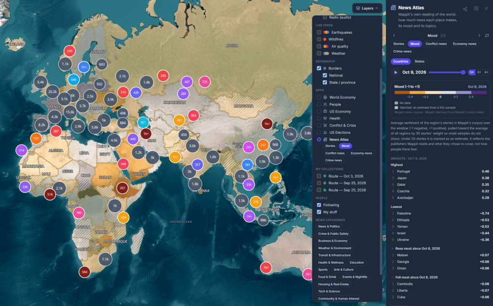Click the Weather gradient icon
This screenshot has height=306, width=493.
point(326,53)
